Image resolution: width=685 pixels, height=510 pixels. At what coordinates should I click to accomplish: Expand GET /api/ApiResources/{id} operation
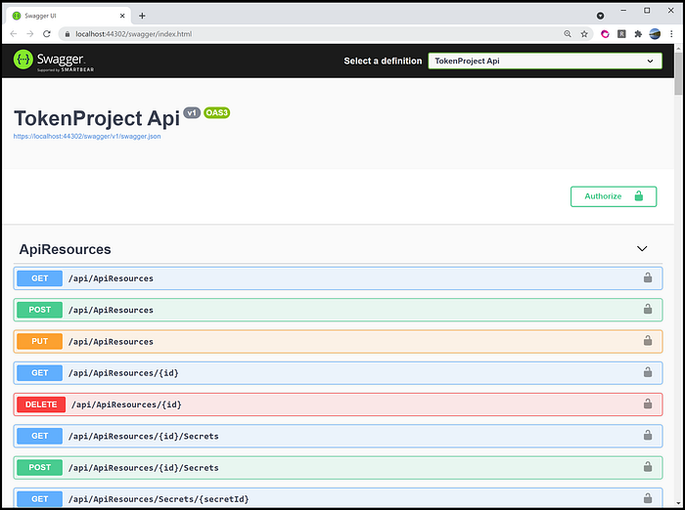coord(338,373)
